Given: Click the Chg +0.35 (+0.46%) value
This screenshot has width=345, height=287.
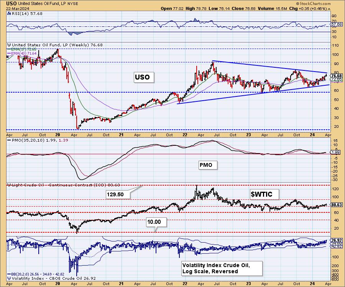Looking at the screenshot, I should pos(308,8).
